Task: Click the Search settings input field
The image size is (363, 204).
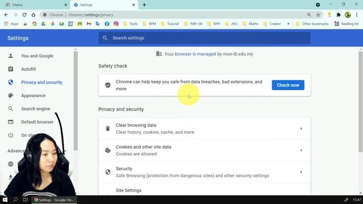Action: click(x=204, y=38)
